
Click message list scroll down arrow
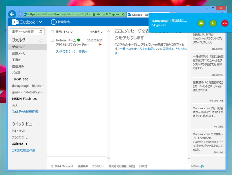point(108,158)
